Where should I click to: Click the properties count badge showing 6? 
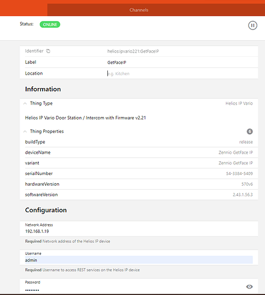[250, 131]
